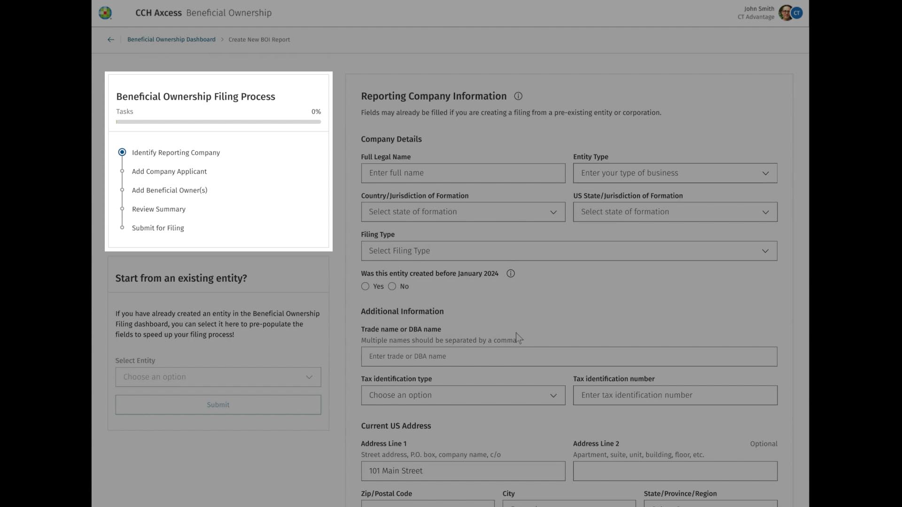Image resolution: width=902 pixels, height=507 pixels.
Task: Click the breadcrumb separator chevron icon
Action: point(222,39)
